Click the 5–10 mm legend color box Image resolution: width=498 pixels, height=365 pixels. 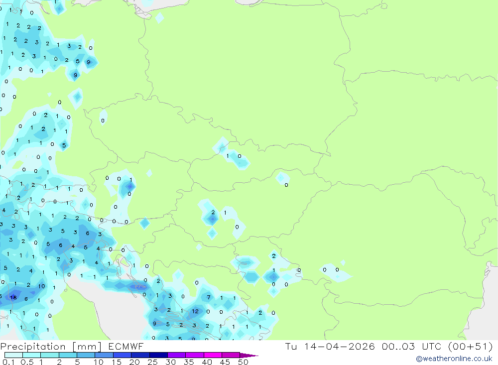click(x=86, y=355)
